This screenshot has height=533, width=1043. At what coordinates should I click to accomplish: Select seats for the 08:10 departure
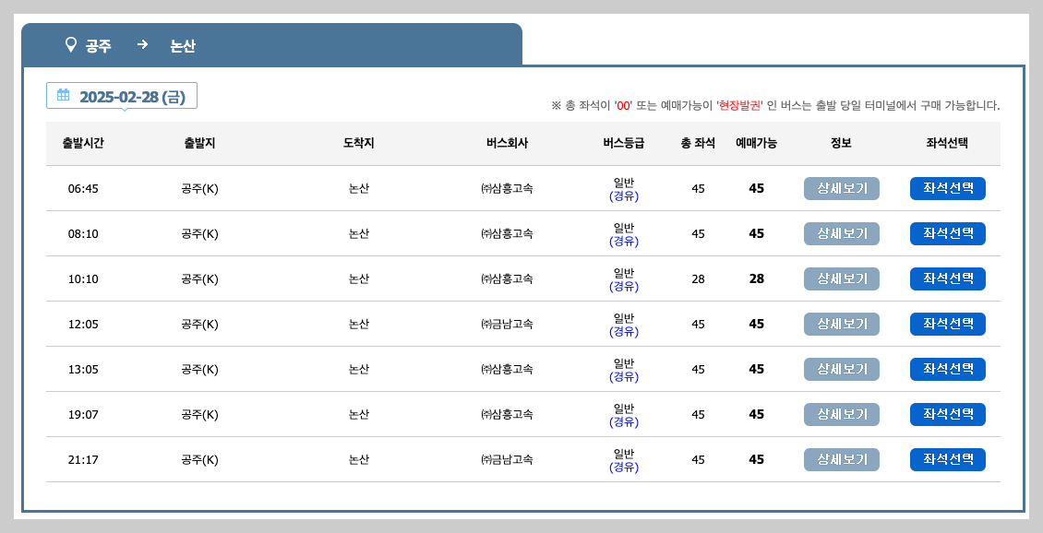click(948, 233)
